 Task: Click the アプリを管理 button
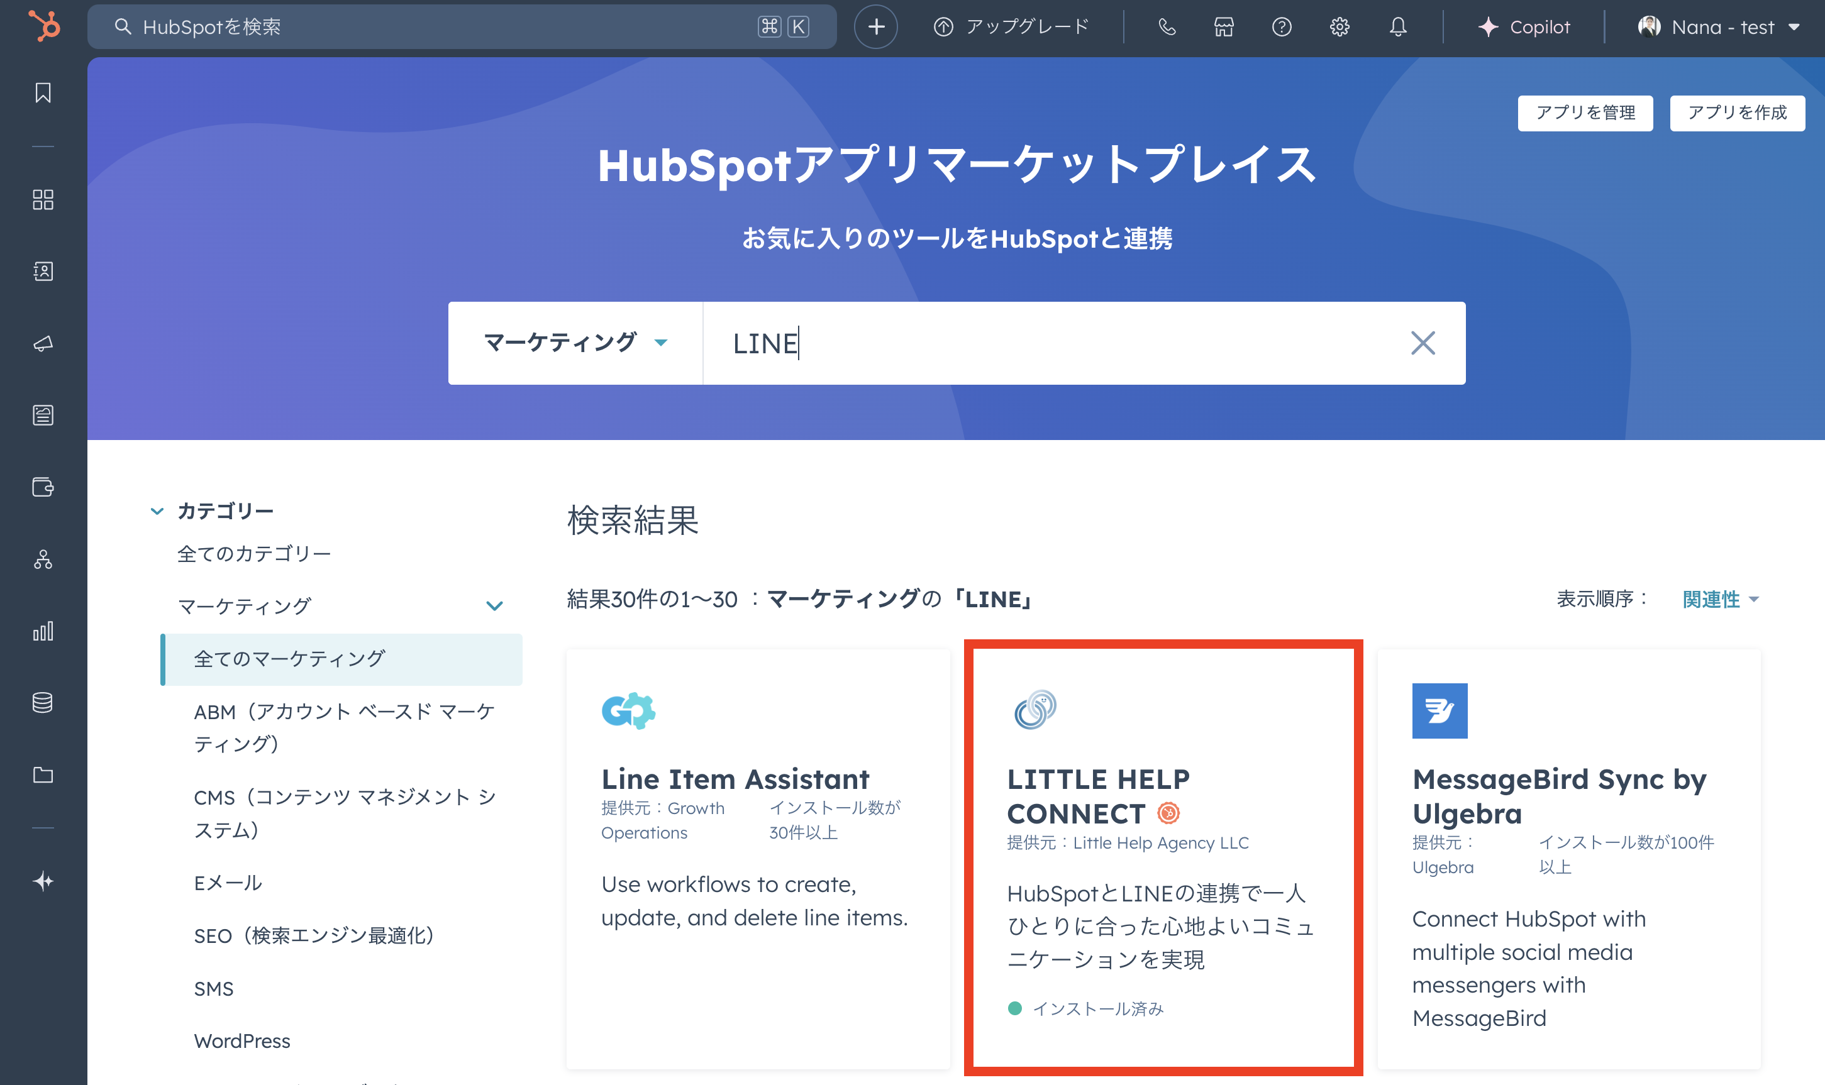(x=1584, y=113)
